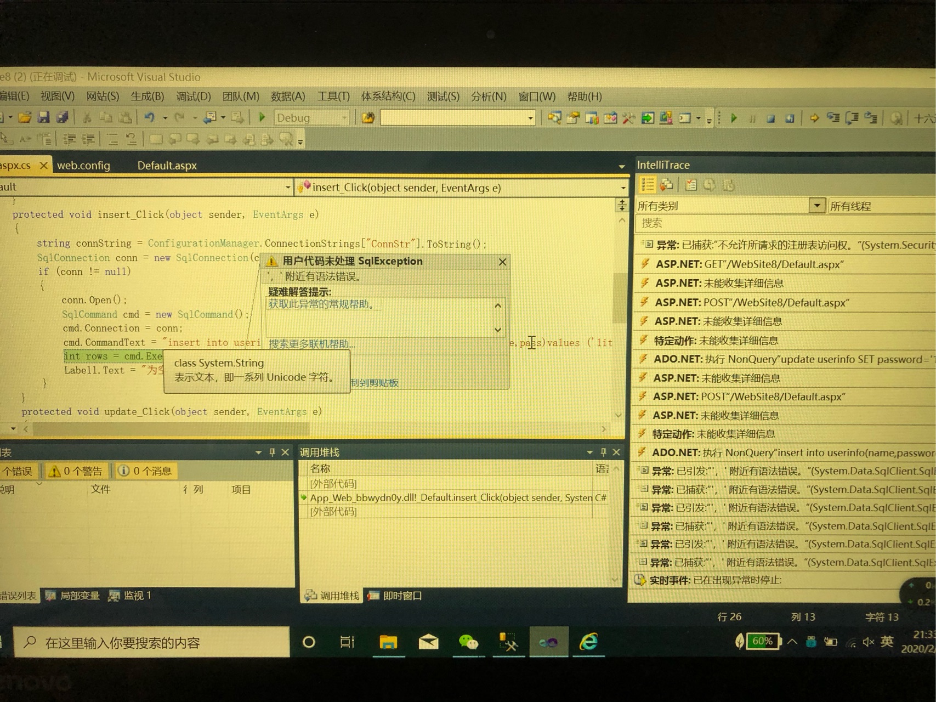Image resolution: width=936 pixels, height=702 pixels.
Task: Open the 窗口(W) menu
Action: (537, 97)
